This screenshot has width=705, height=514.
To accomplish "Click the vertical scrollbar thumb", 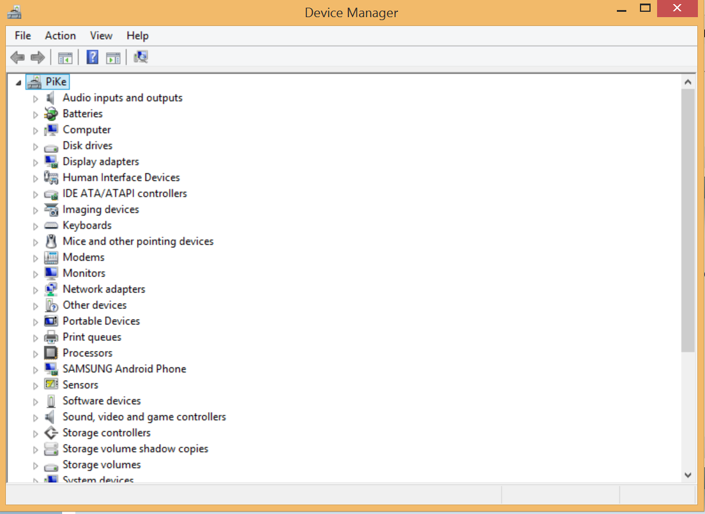I will pos(687,220).
